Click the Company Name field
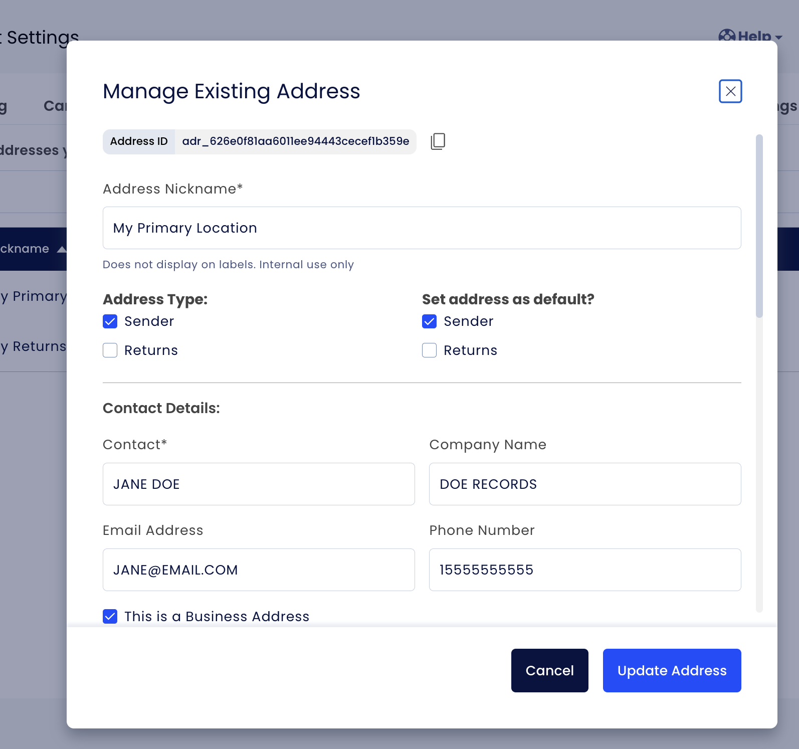The image size is (799, 749). click(x=585, y=484)
